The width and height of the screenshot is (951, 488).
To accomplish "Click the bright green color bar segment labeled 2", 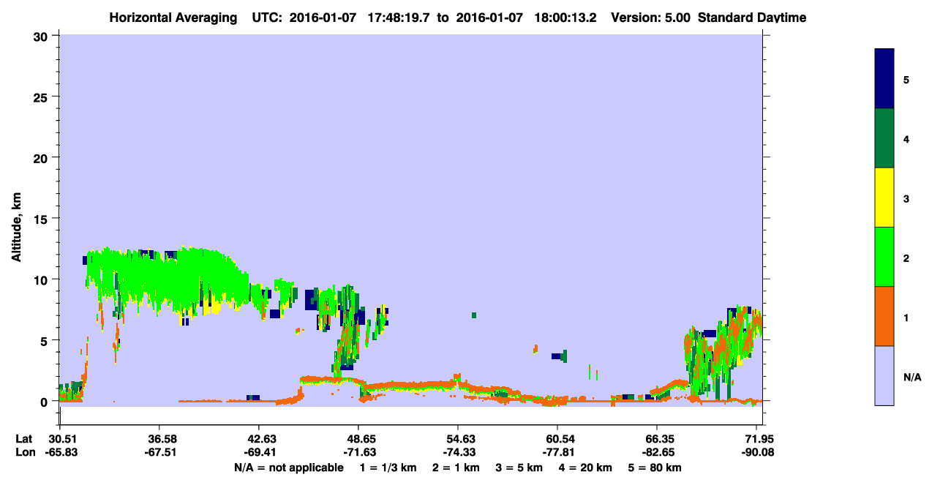I will pyautogui.click(x=884, y=257).
